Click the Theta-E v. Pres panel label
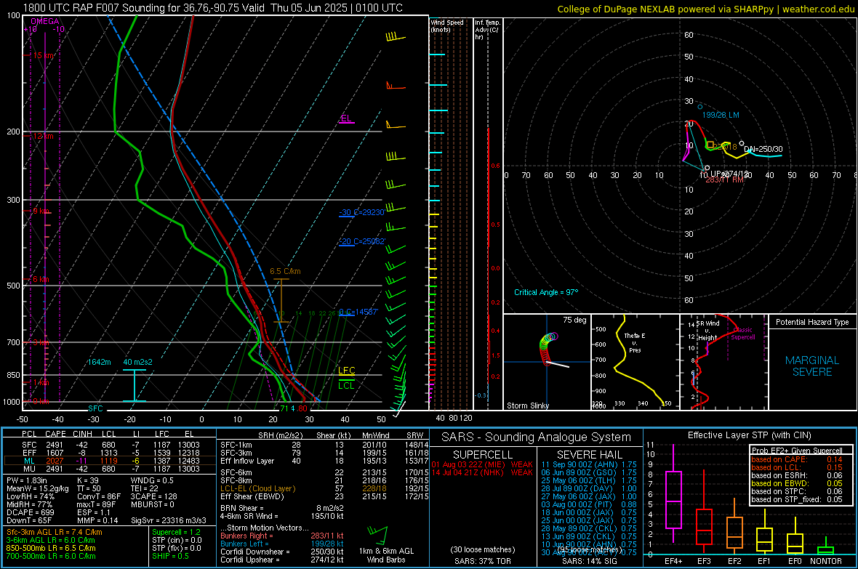The width and height of the screenshot is (858, 569). pyautogui.click(x=635, y=342)
